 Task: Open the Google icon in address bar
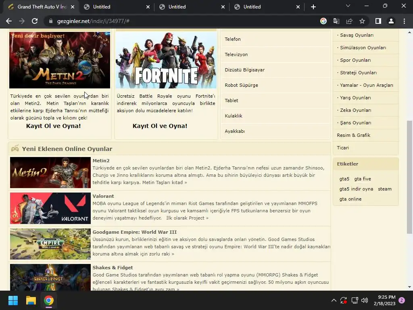tap(323, 21)
